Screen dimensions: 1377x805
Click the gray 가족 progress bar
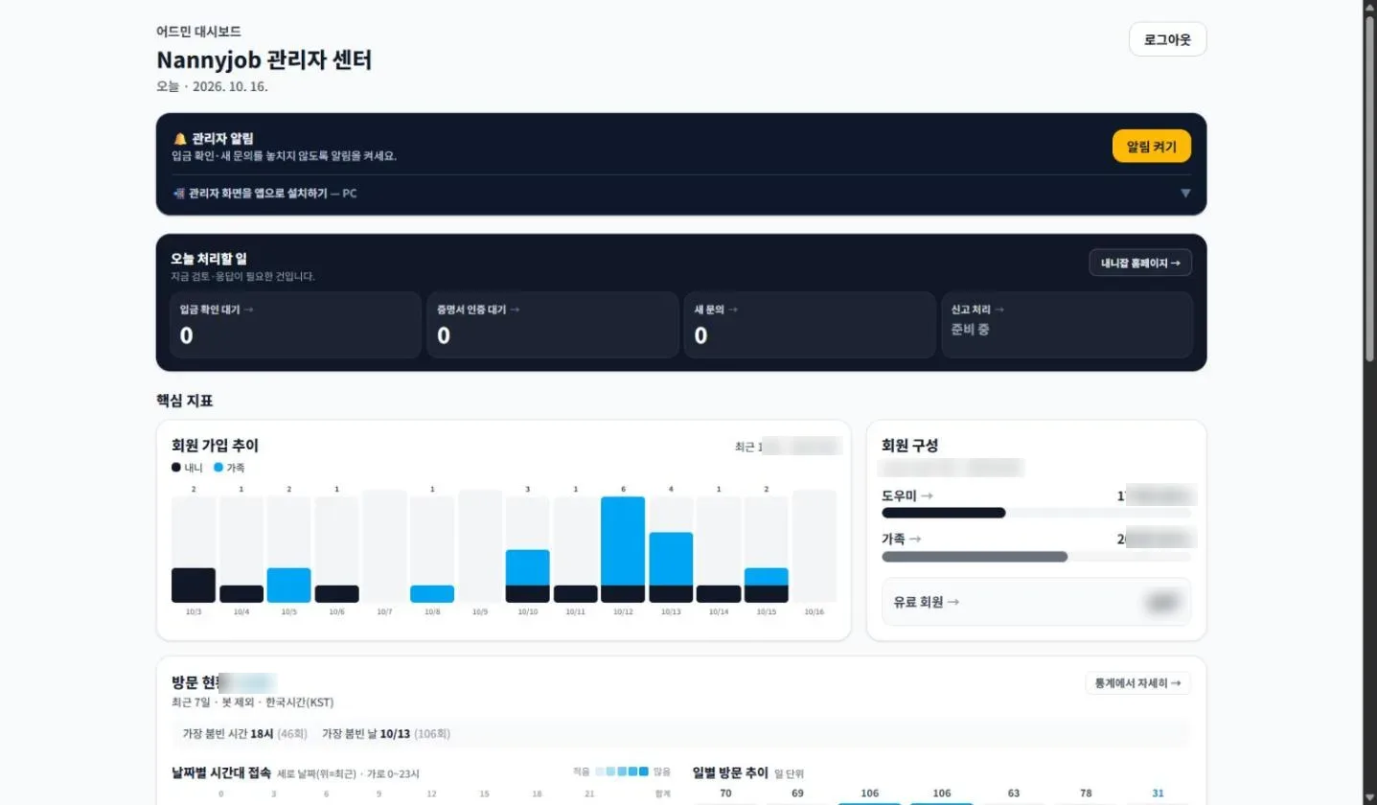coord(975,557)
